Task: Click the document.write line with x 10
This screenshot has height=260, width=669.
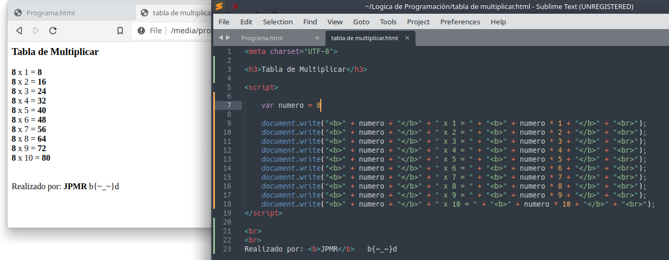Action: pos(458,204)
